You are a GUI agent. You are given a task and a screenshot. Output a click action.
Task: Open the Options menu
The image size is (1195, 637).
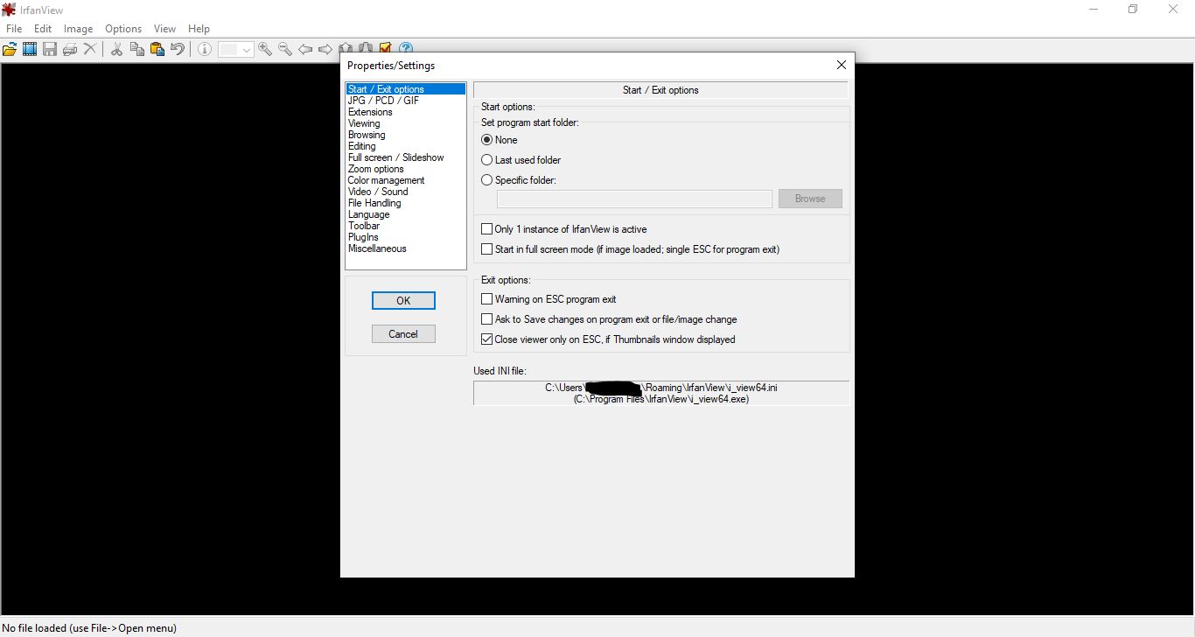(x=123, y=29)
